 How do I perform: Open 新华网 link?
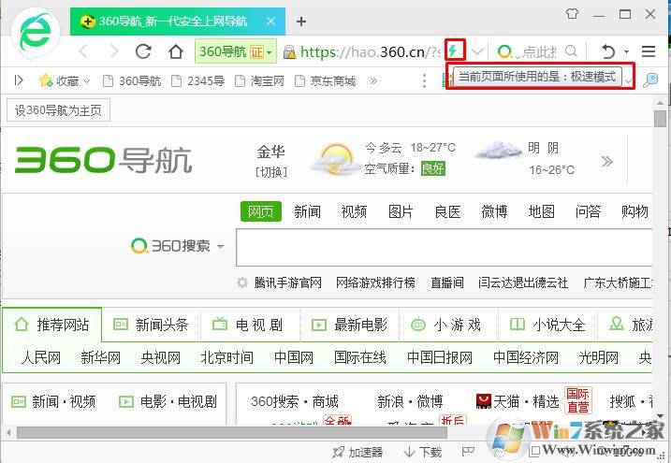[x=100, y=357]
